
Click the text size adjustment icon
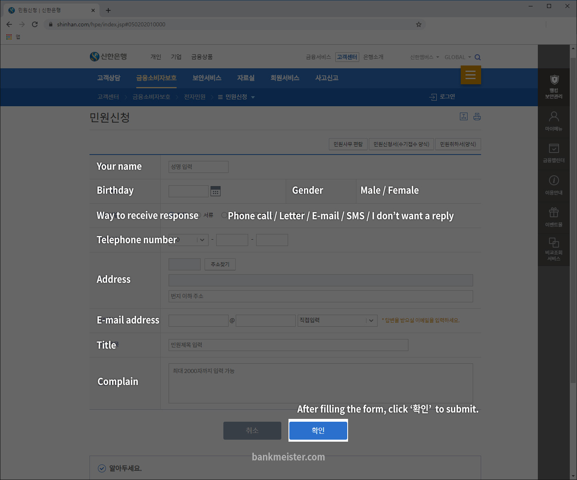tap(464, 117)
